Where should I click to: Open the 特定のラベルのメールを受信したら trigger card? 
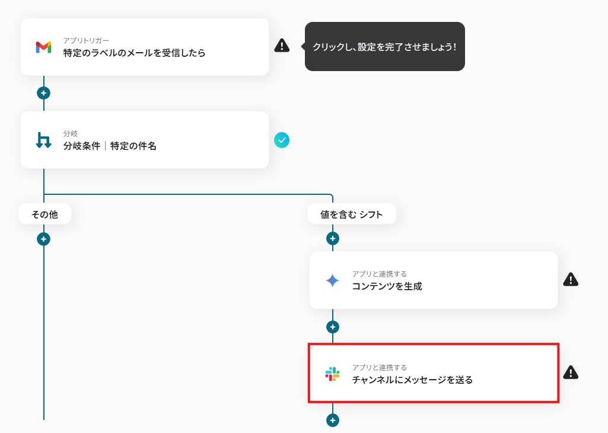[x=145, y=47]
